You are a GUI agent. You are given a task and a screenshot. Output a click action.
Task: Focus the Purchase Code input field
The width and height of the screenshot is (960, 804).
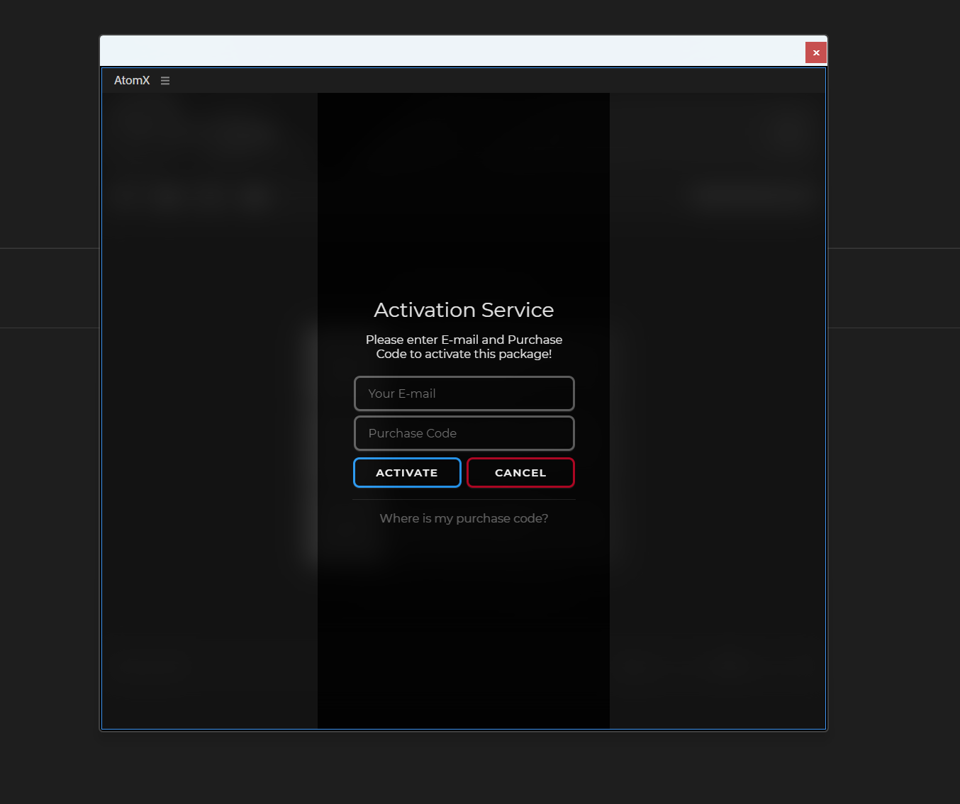coord(464,433)
